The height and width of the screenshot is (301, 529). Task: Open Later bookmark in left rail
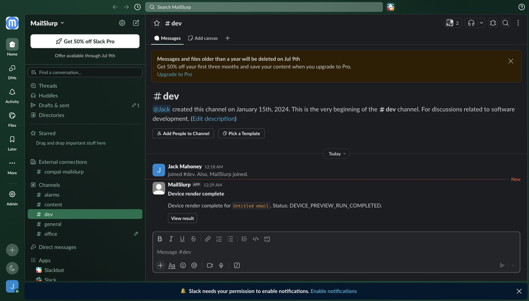[x=12, y=143]
